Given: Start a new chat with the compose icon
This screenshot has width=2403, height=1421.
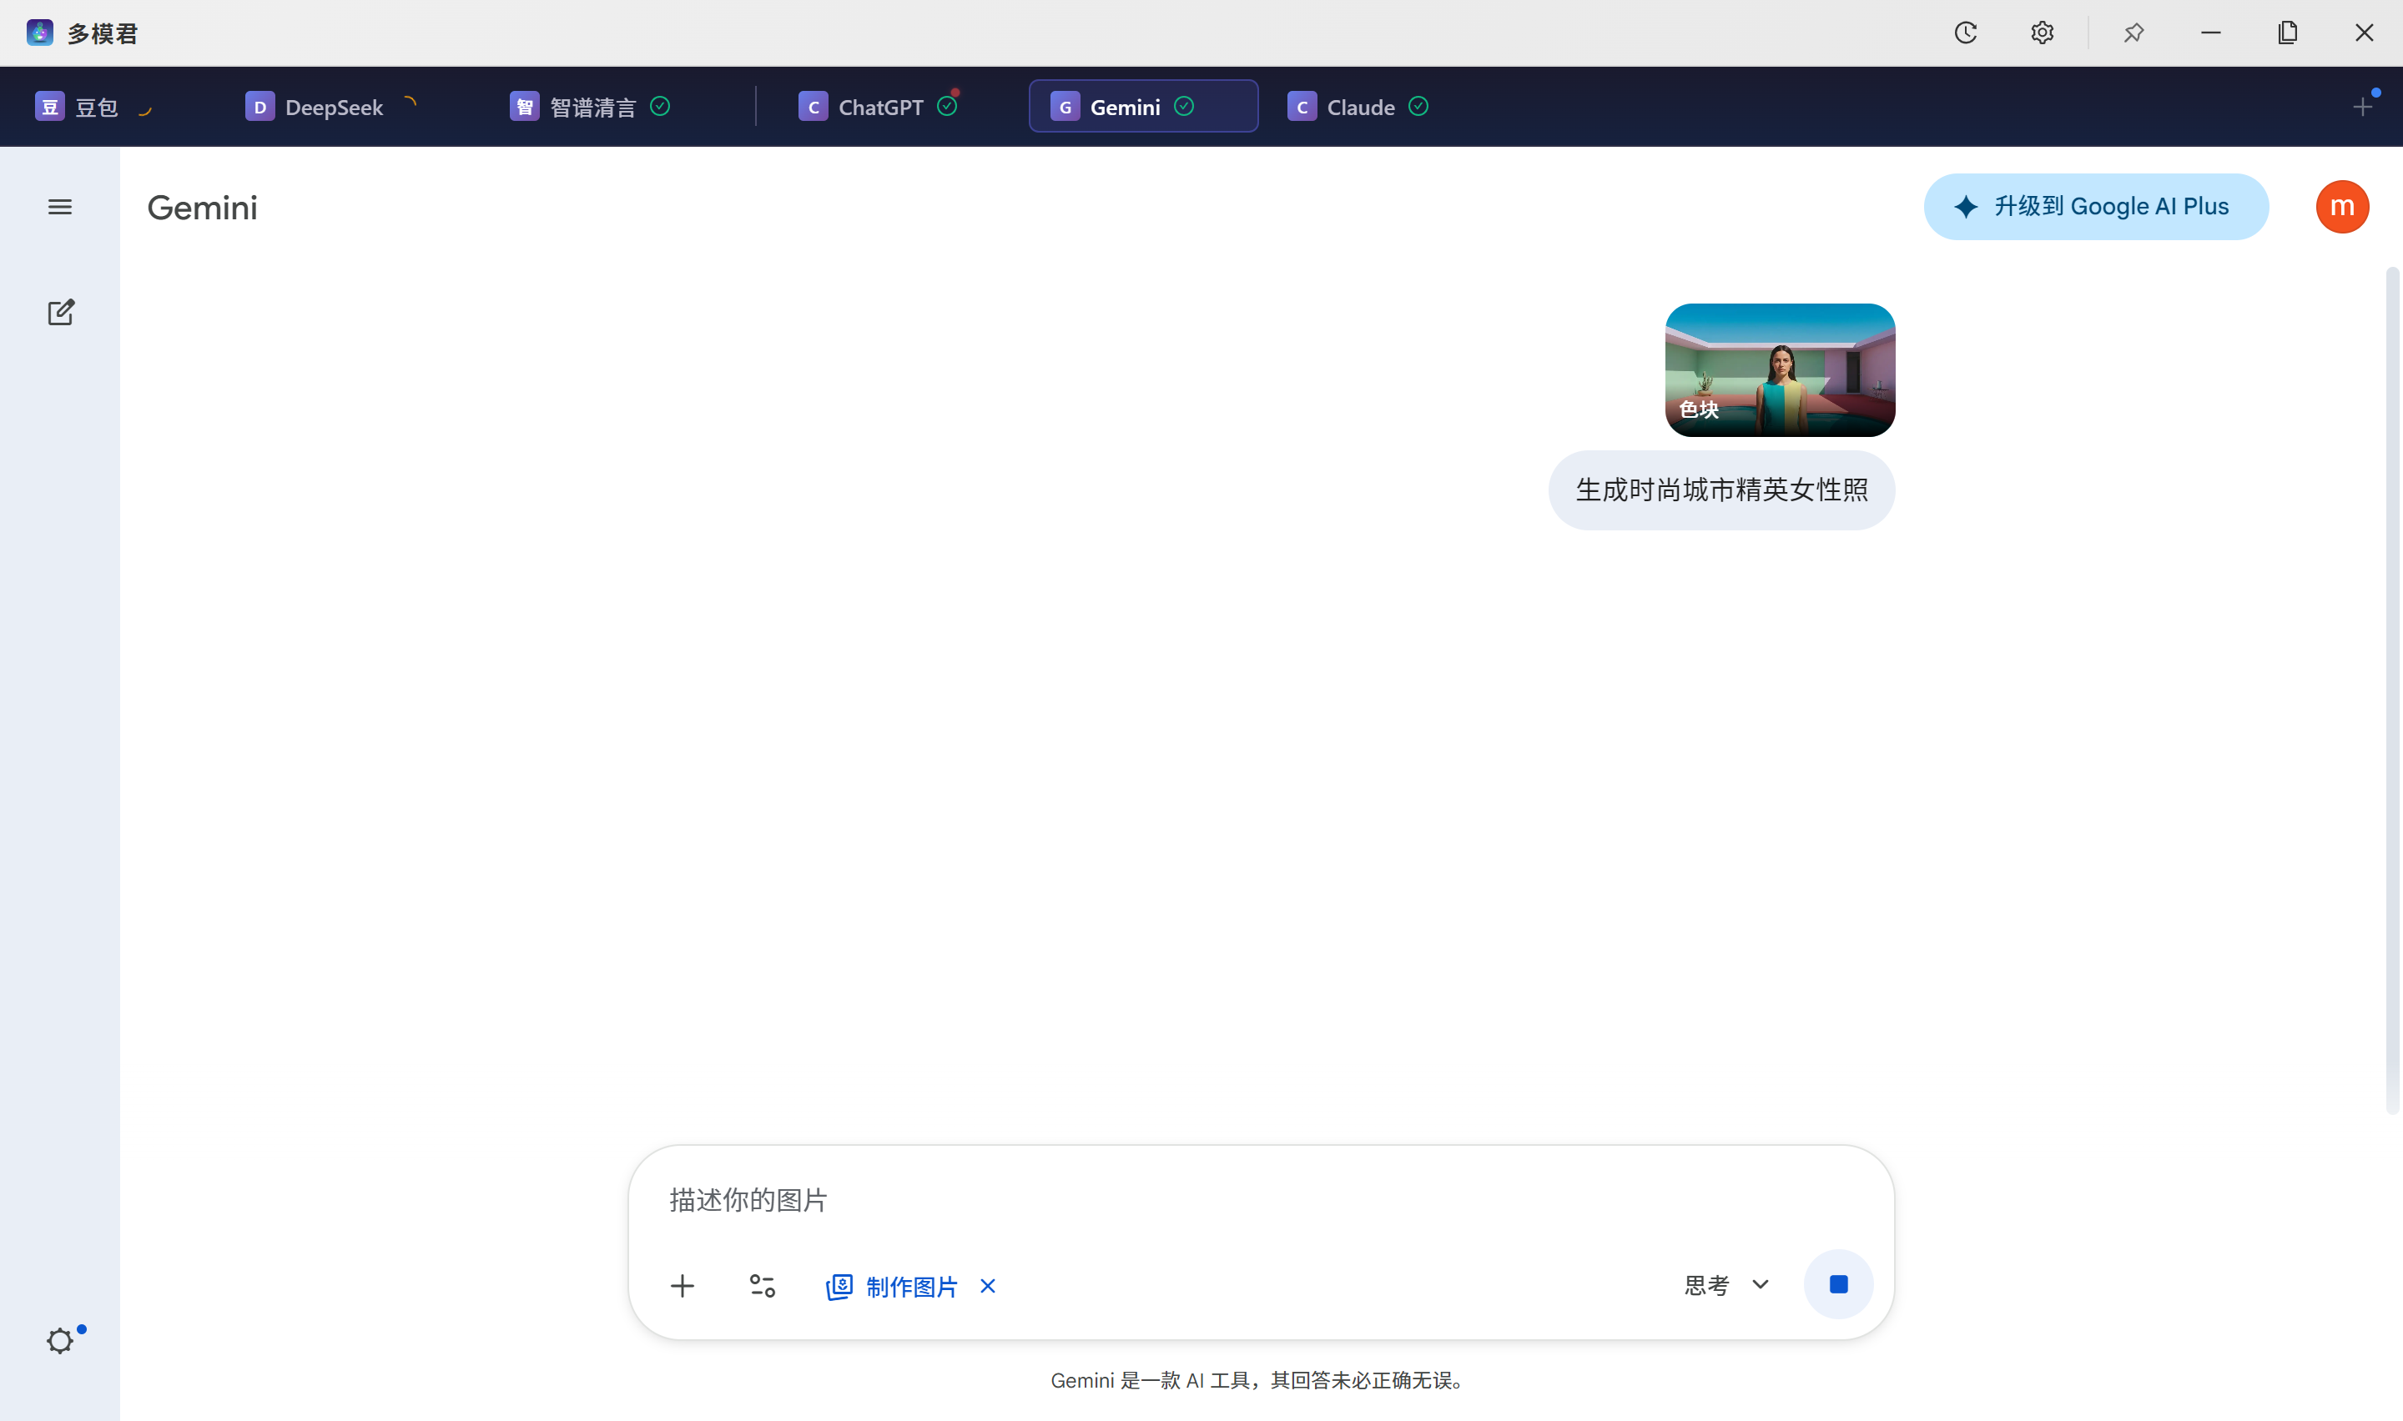Looking at the screenshot, I should (60, 312).
